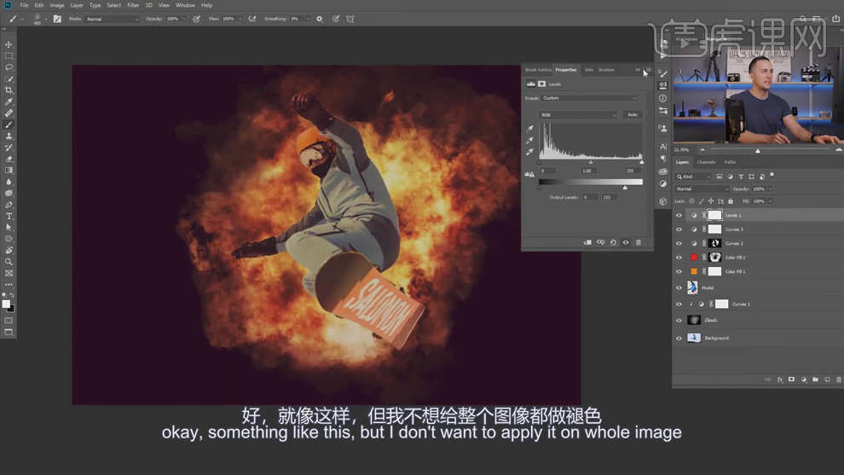Reset Levels adjustment to defaults
844x475 pixels.
(613, 242)
